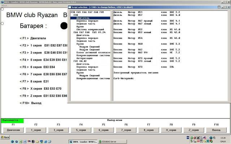
Task: Click the F1 Двигатели line in main menu
Action: coord(33,38)
